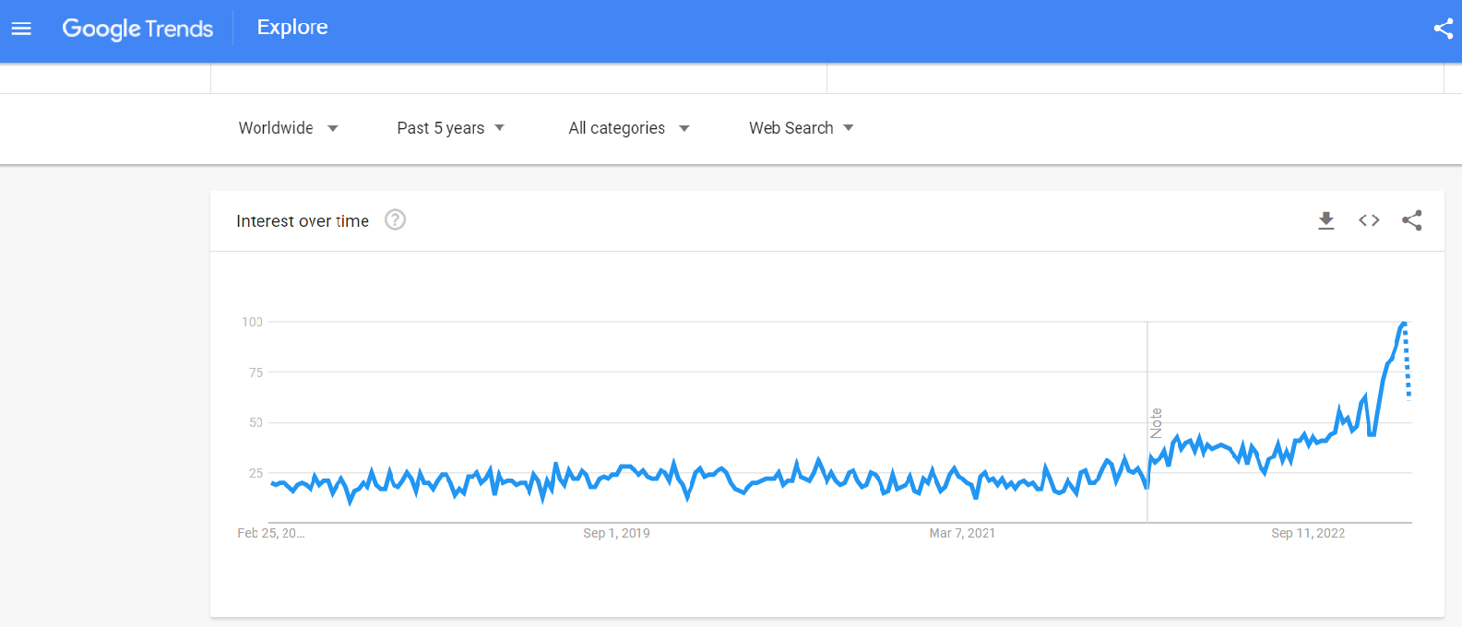The width and height of the screenshot is (1462, 627).
Task: Click the 100 value axis label
Action: tap(252, 322)
